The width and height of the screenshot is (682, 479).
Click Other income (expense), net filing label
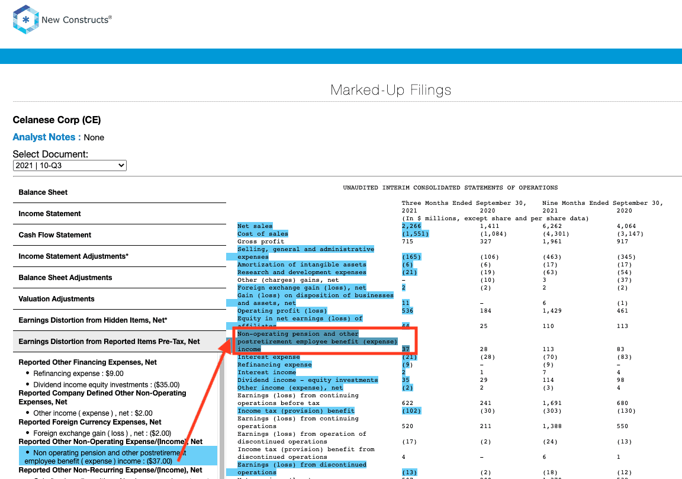coord(290,388)
